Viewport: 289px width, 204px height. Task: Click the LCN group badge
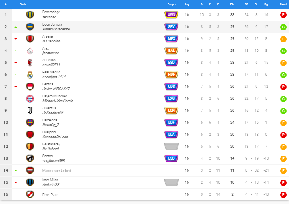coord(171,111)
